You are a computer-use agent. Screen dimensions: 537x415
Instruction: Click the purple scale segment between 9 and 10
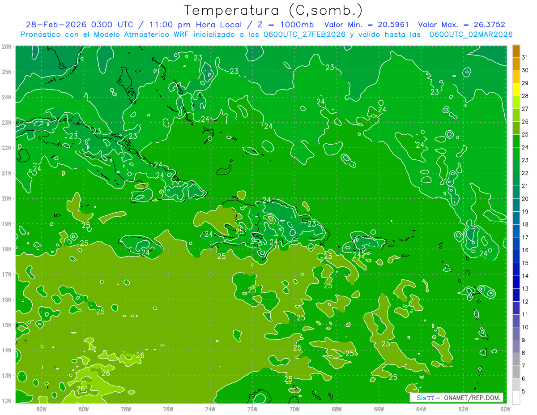click(x=516, y=334)
